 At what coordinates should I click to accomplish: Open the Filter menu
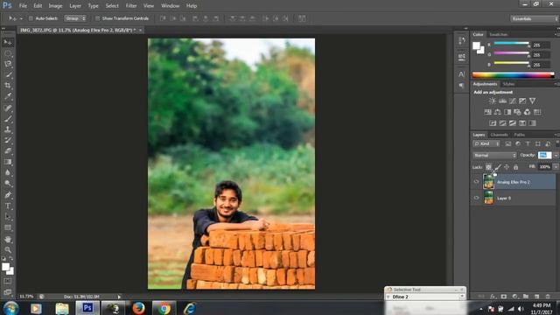point(131,6)
